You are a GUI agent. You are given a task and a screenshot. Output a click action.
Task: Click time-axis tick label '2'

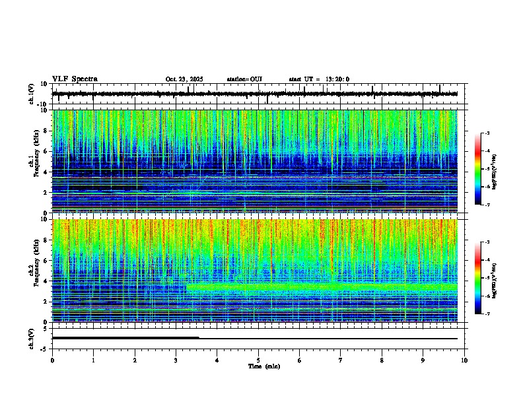[x=135, y=360]
